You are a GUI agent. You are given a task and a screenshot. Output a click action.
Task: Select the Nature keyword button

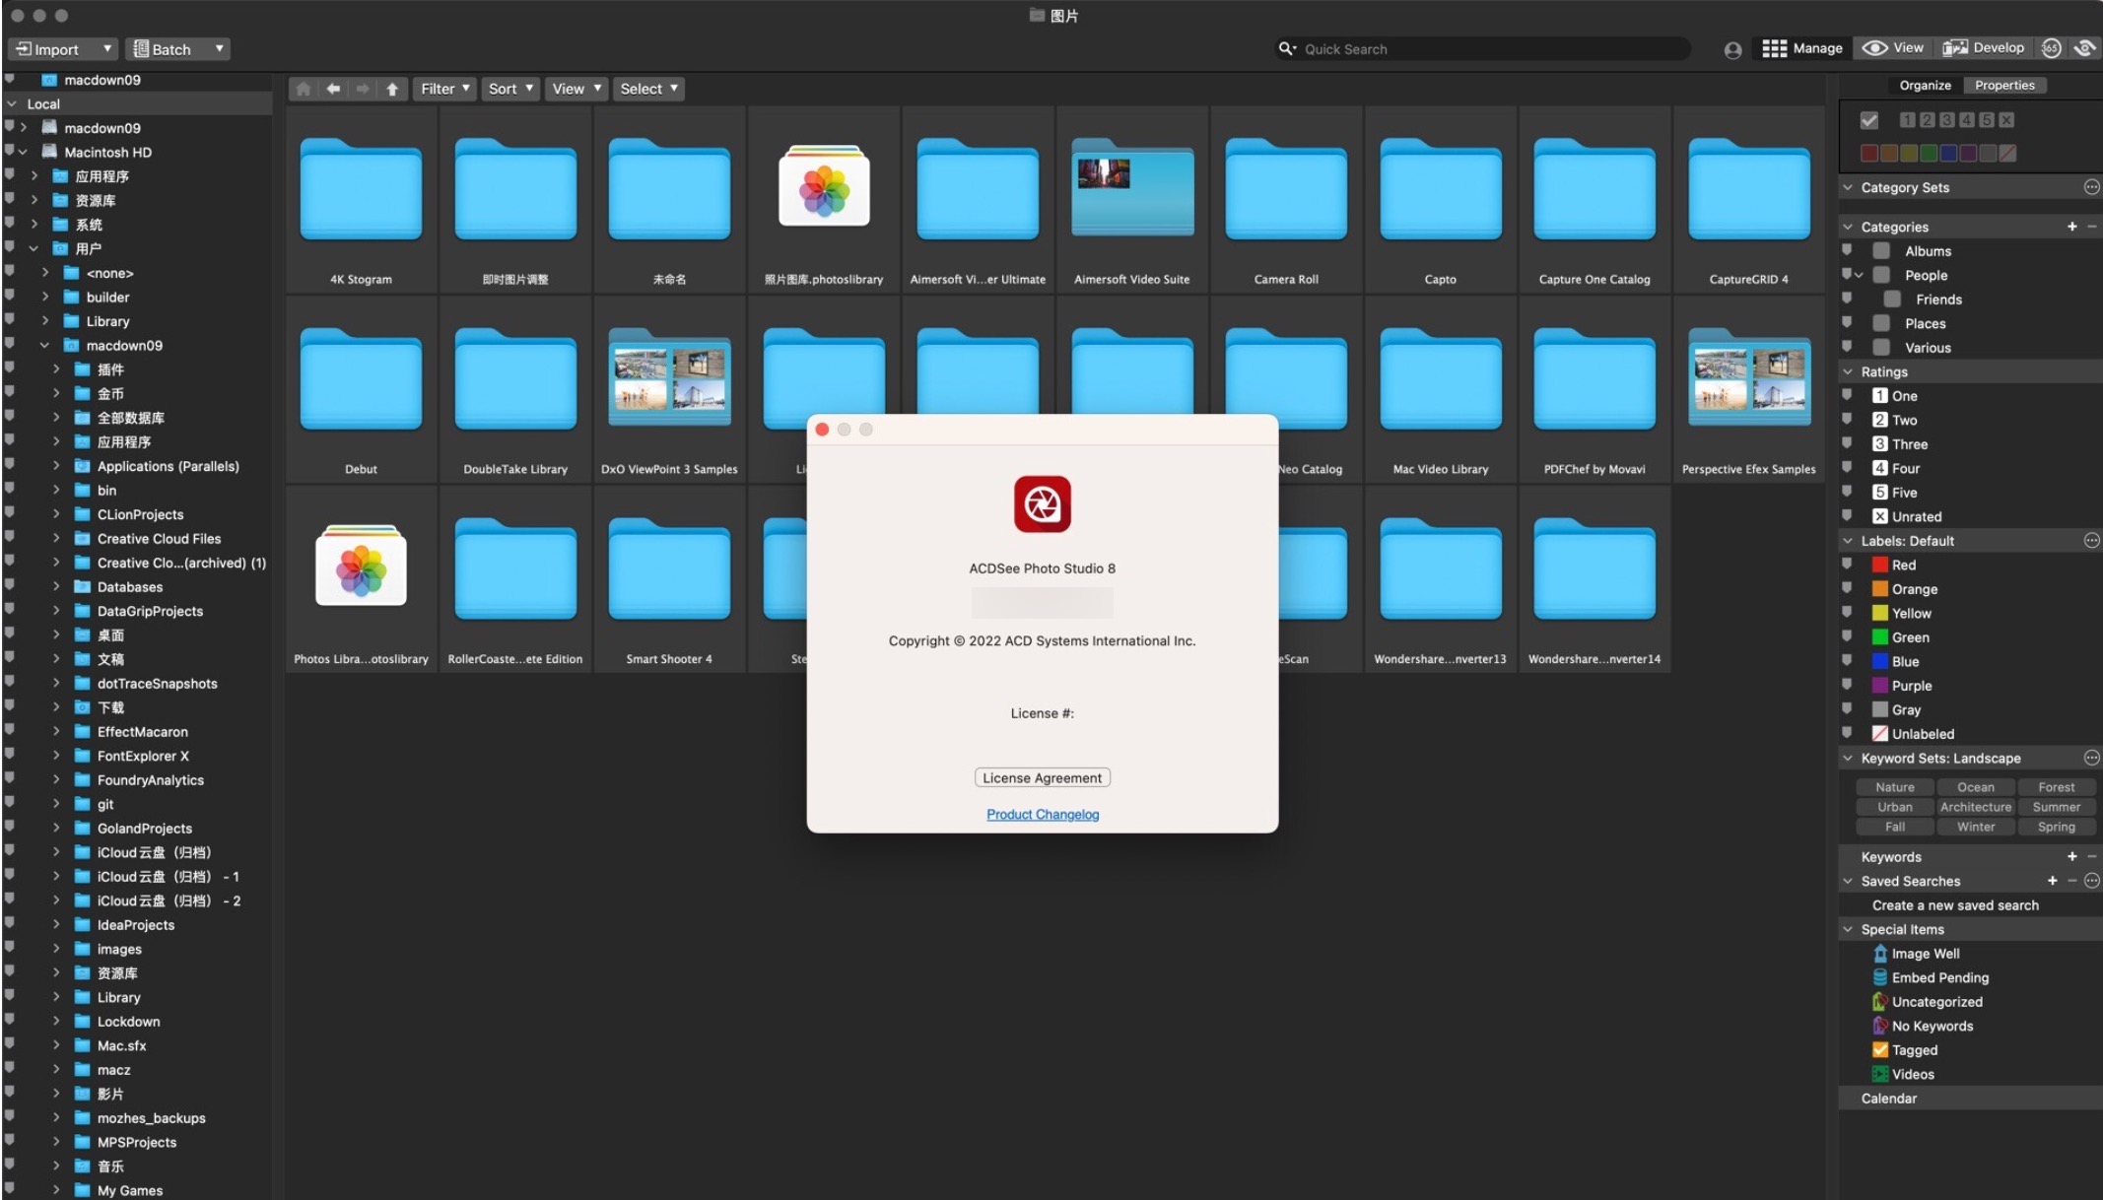(x=1894, y=787)
